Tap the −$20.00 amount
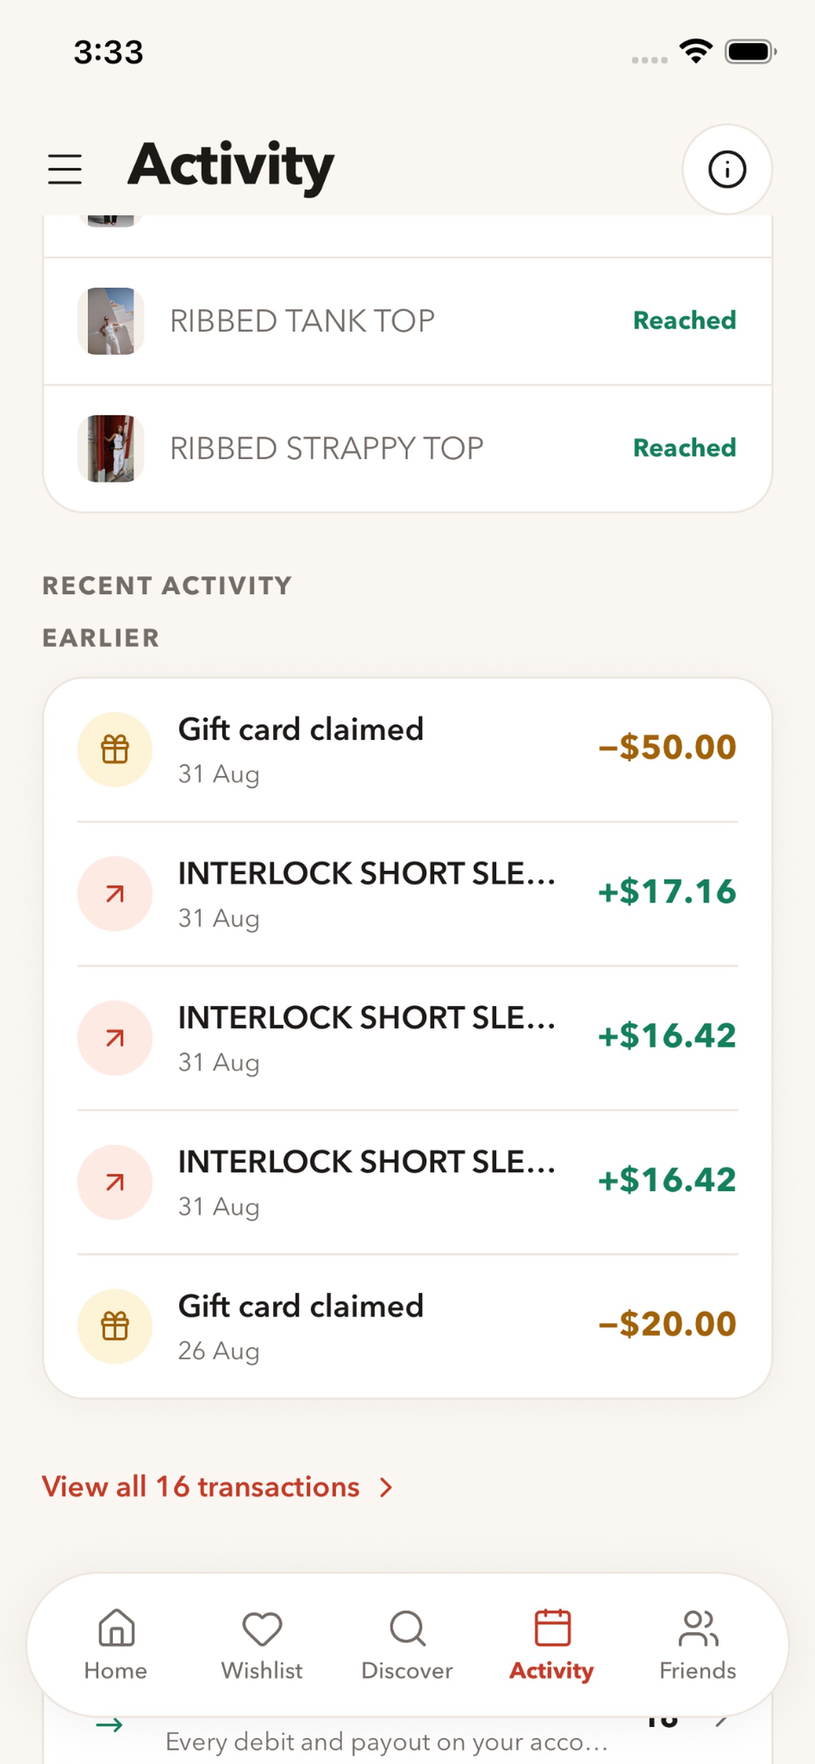815x1764 pixels. click(x=667, y=1323)
